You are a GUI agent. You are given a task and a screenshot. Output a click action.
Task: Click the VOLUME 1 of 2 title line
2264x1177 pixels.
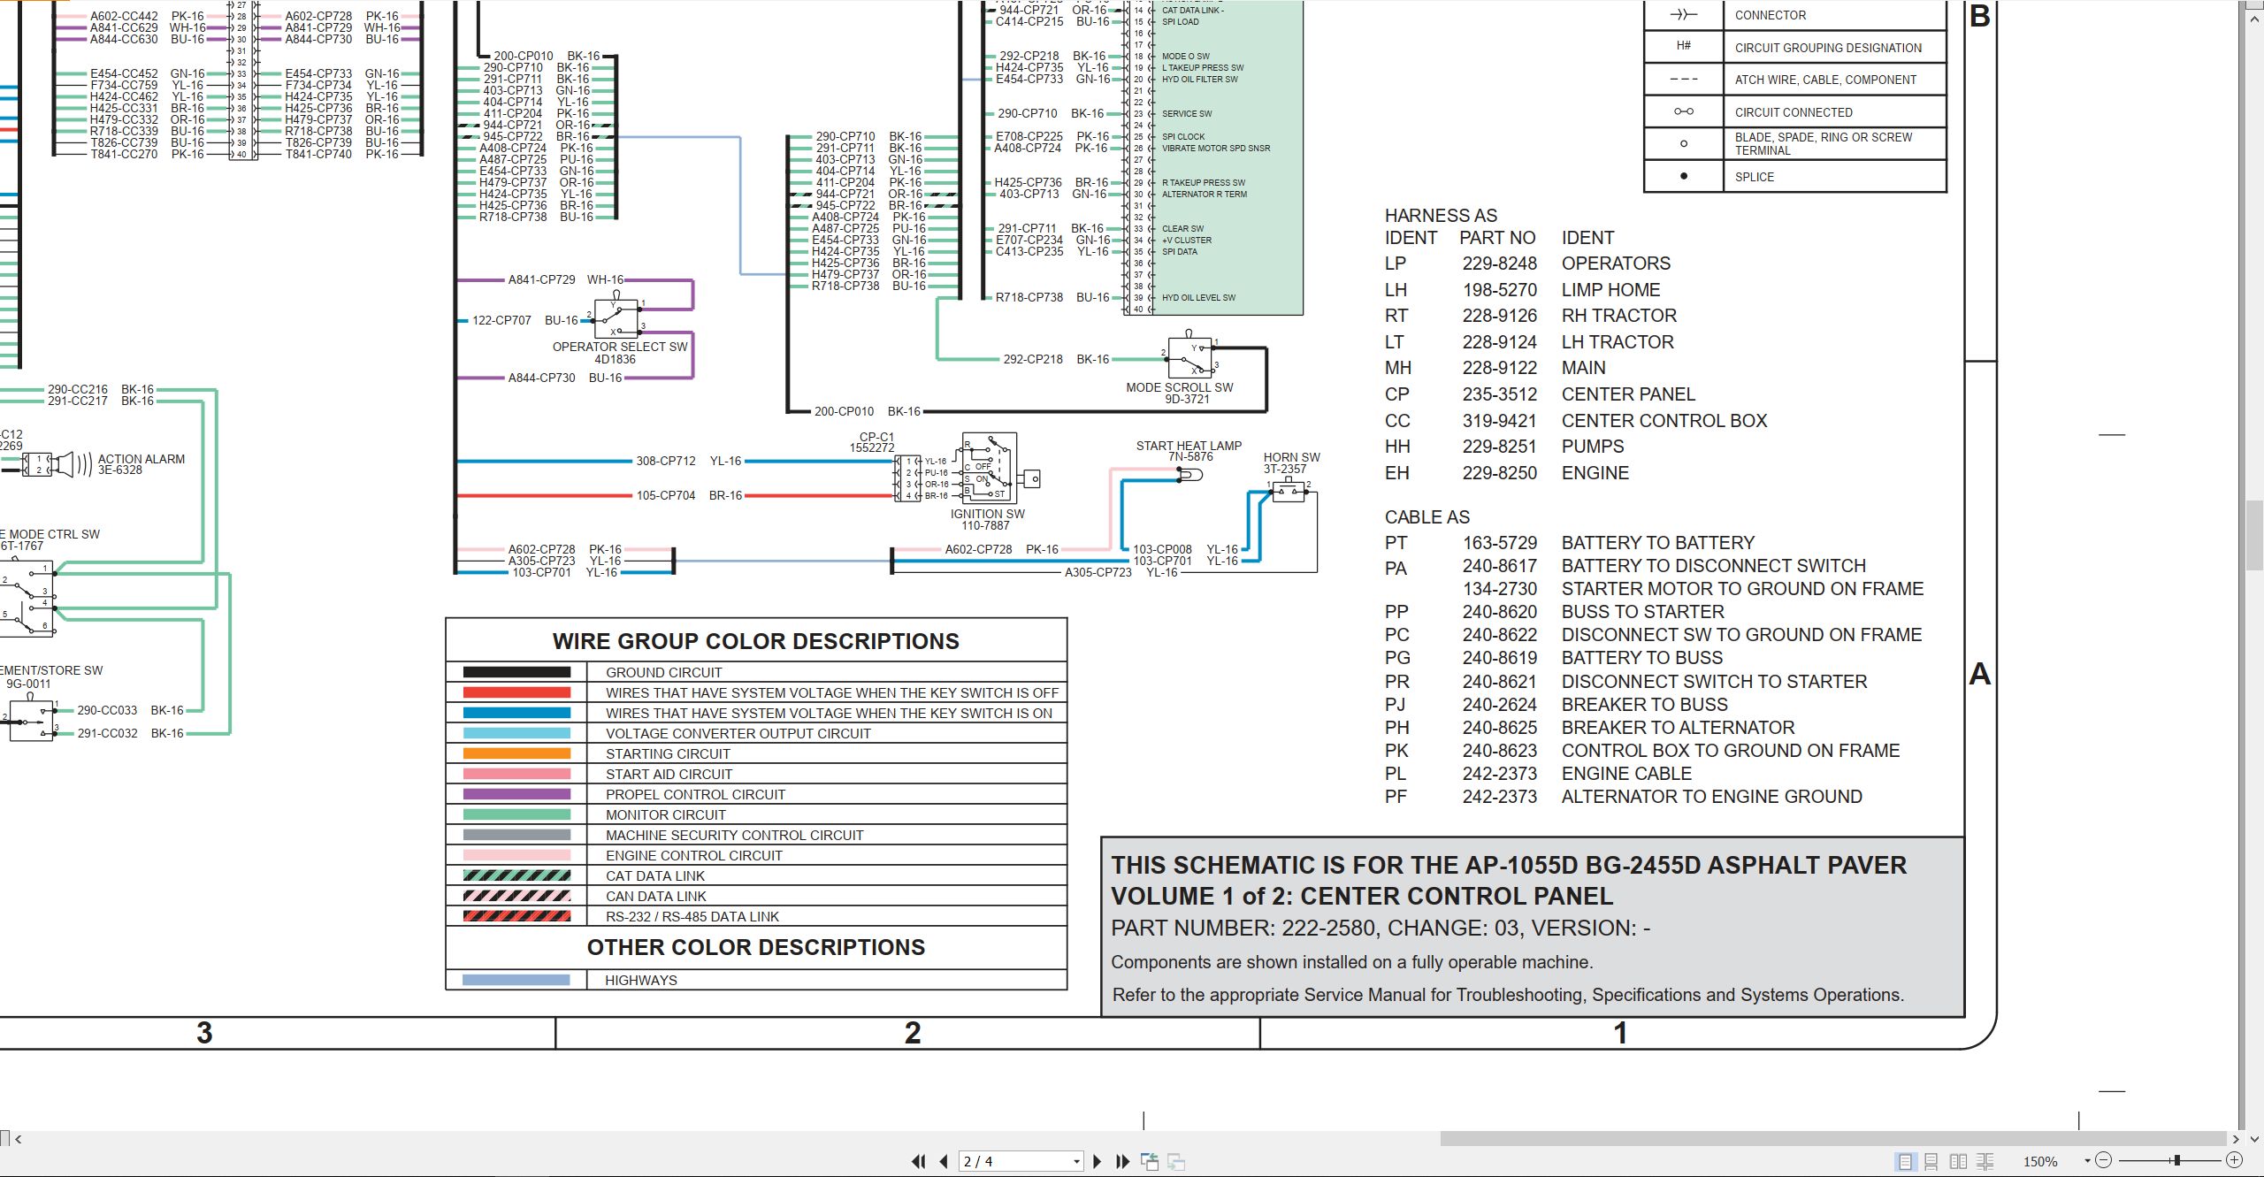pyautogui.click(x=1362, y=896)
